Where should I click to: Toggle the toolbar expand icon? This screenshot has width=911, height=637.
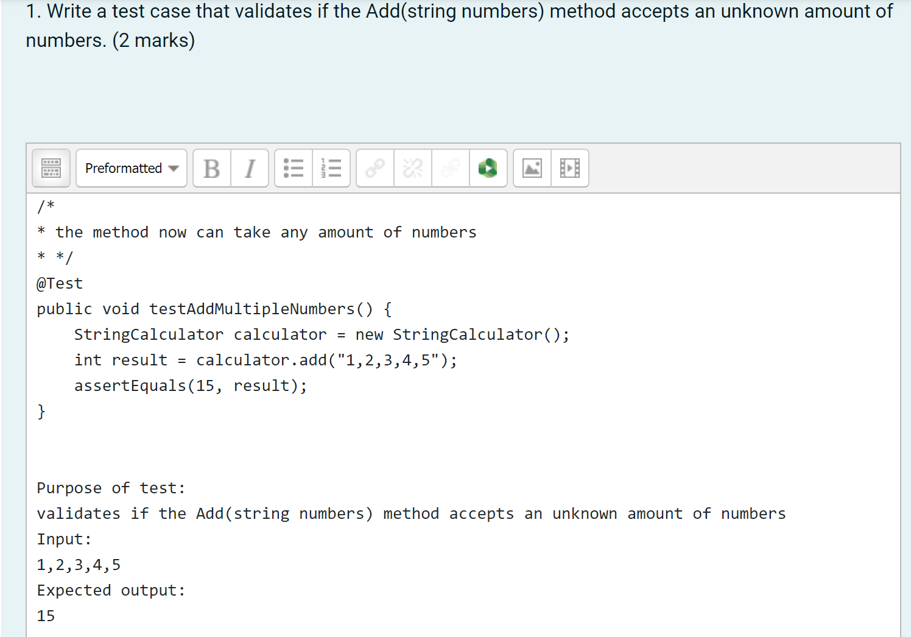(51, 168)
